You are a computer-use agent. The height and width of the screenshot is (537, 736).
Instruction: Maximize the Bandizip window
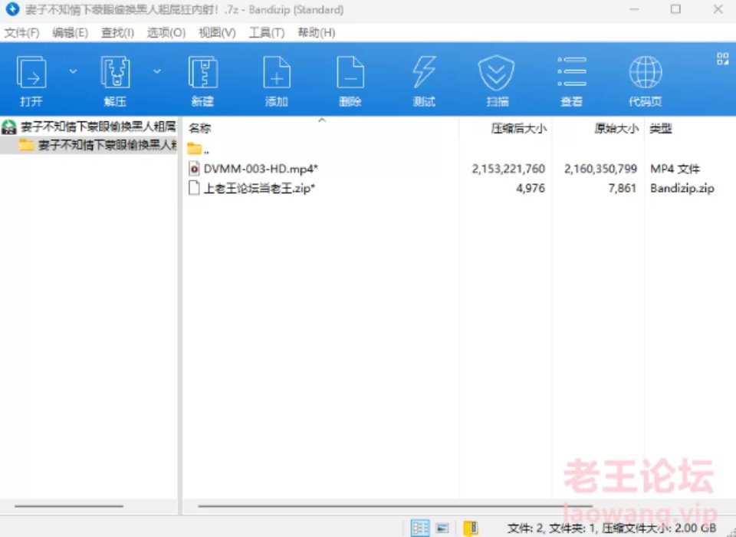click(x=675, y=9)
